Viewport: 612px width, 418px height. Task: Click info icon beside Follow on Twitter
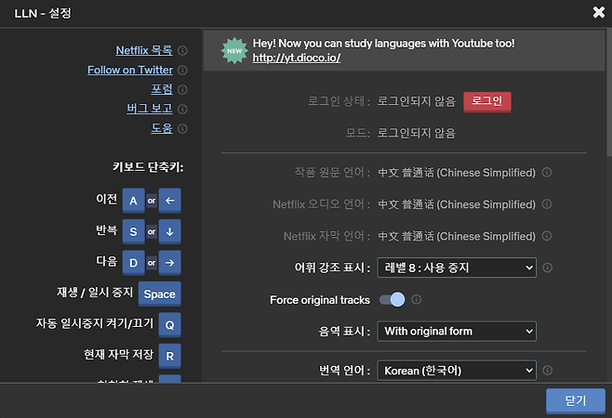[x=182, y=70]
